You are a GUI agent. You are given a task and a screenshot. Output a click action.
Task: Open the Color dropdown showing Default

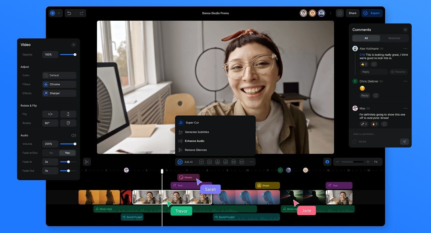pos(59,76)
